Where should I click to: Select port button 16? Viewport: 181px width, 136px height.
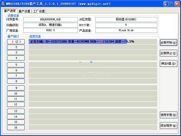coord(16,128)
